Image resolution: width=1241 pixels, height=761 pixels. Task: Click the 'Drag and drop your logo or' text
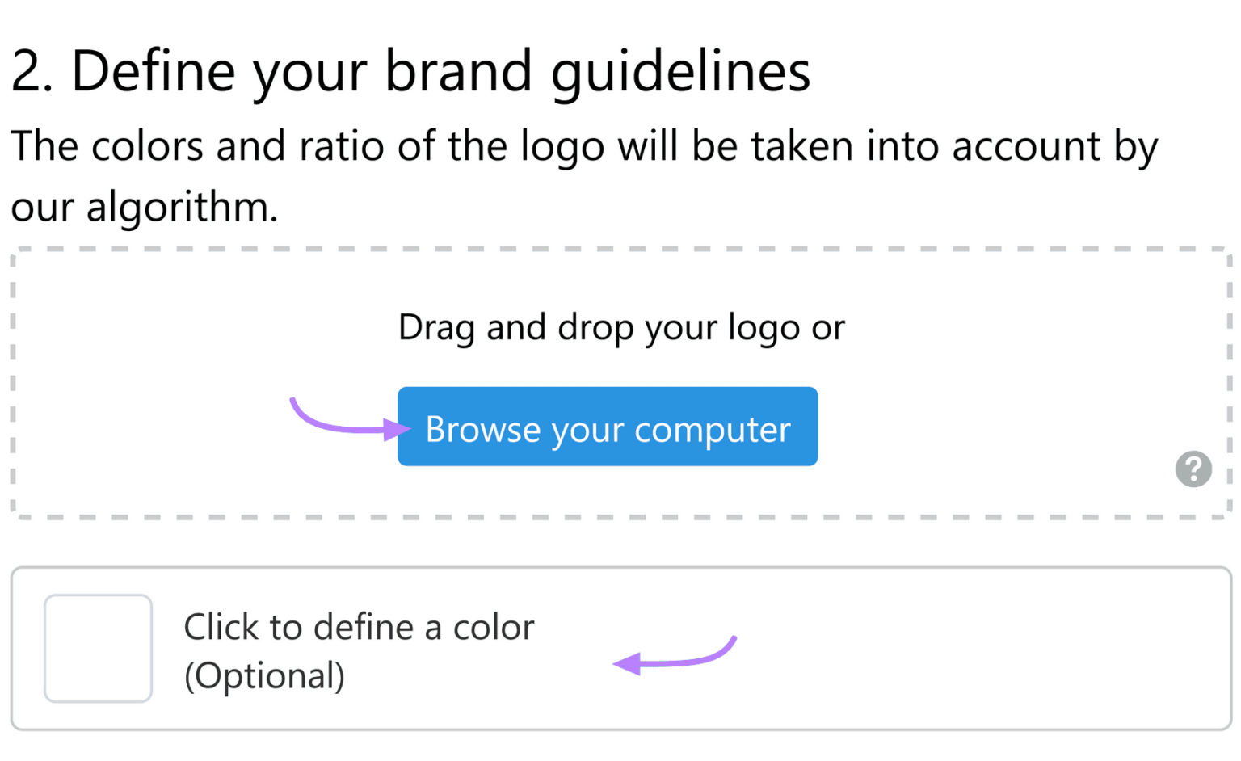click(620, 327)
